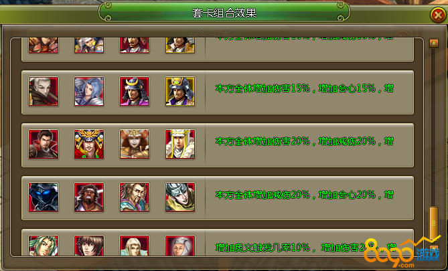Select the white-haired swordsman card portrait
The height and width of the screenshot is (271, 448).
coord(44,92)
